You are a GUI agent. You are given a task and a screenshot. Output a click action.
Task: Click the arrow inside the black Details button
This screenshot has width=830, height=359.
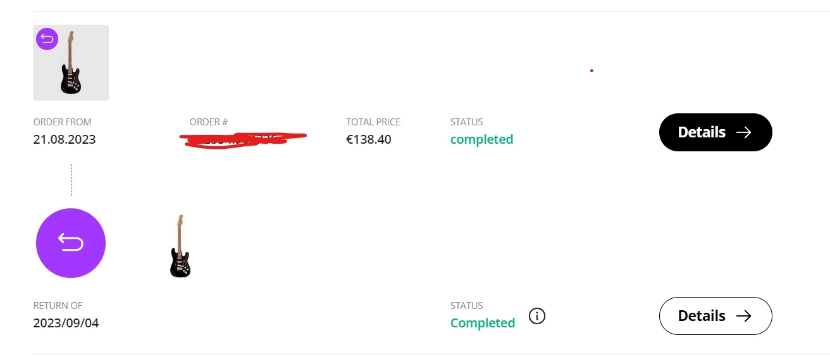(x=743, y=132)
